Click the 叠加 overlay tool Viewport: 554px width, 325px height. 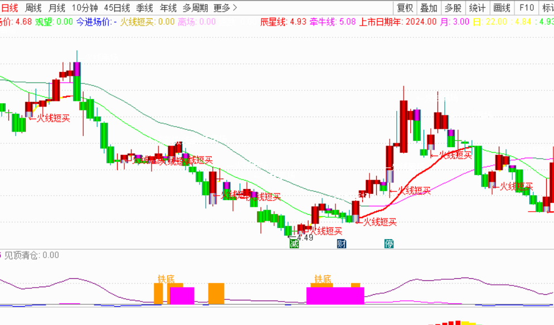point(429,8)
